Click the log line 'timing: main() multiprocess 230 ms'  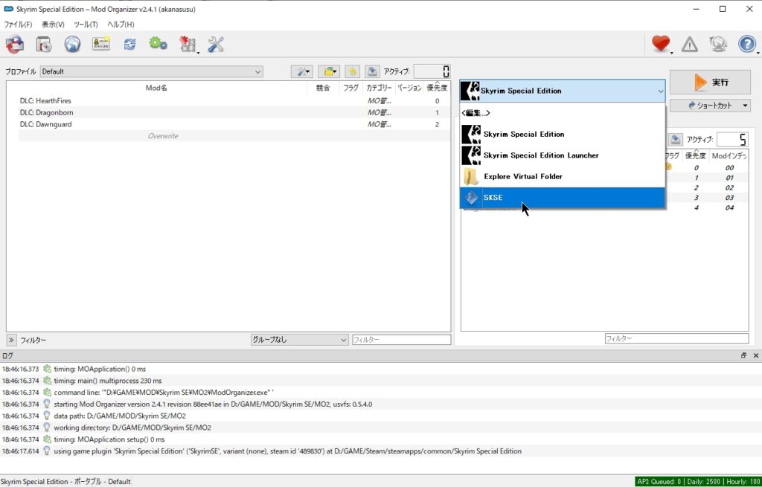tap(381, 381)
